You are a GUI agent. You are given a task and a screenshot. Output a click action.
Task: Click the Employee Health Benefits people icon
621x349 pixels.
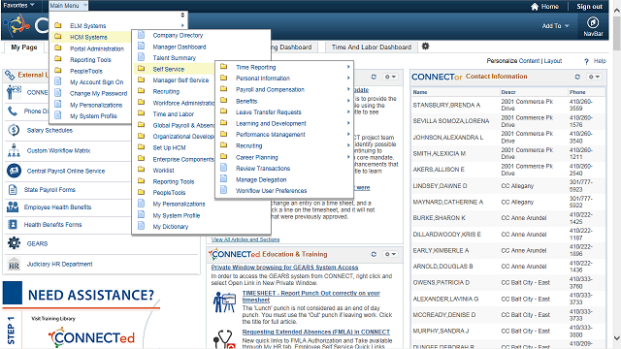13,206
